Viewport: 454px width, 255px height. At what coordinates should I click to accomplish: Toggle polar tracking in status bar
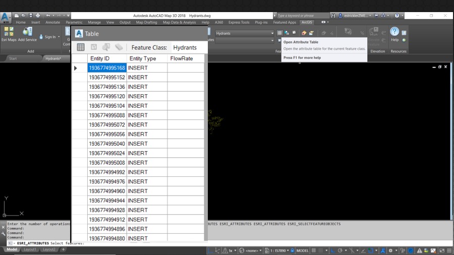[340, 250]
